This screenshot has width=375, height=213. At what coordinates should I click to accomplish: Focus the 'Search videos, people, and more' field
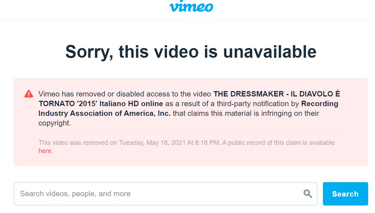[166, 194]
